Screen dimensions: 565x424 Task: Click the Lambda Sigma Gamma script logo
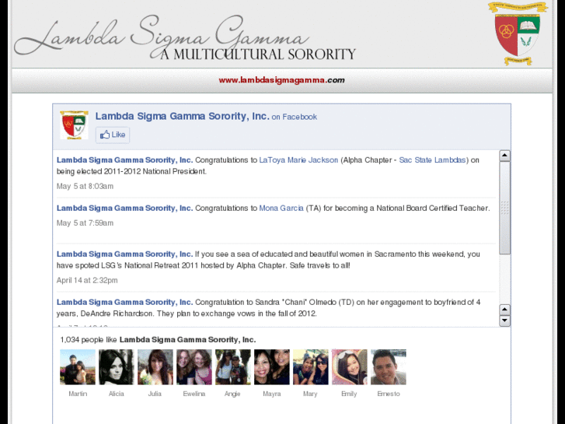162,34
